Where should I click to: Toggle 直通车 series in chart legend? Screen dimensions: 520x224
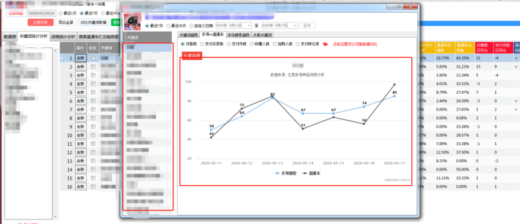[x=312, y=173]
